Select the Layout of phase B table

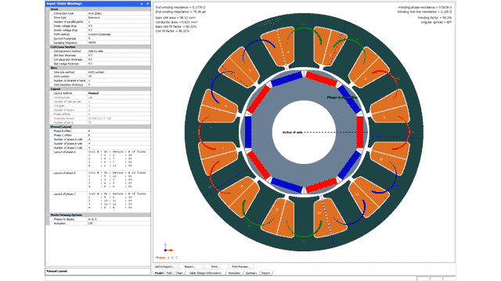(118, 181)
